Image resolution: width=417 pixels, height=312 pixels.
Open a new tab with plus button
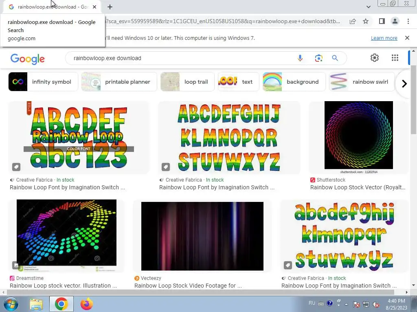click(x=110, y=7)
